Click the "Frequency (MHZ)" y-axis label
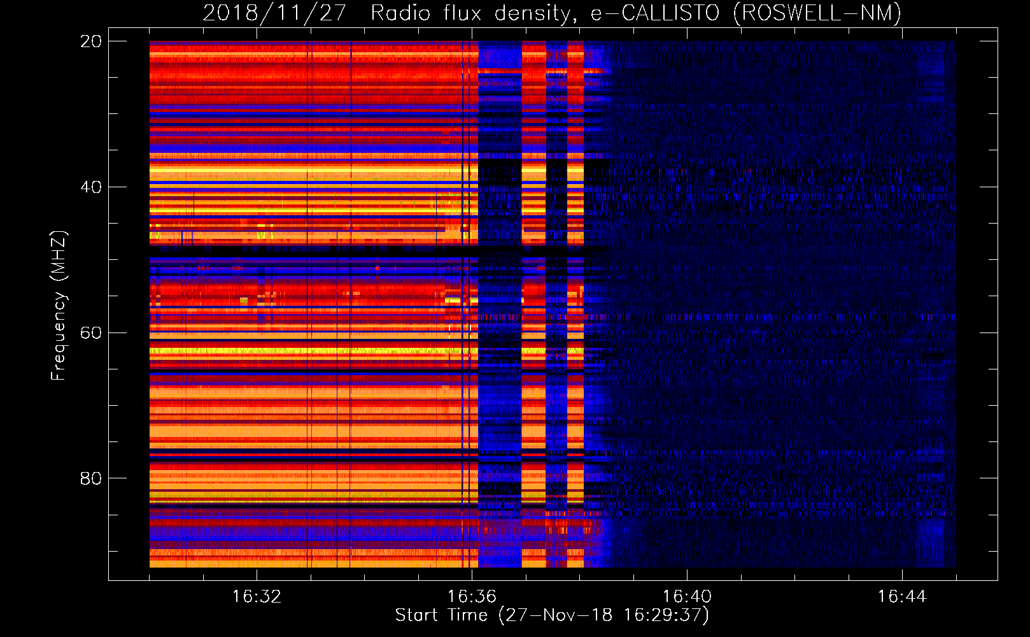The image size is (1030, 637). click(59, 306)
